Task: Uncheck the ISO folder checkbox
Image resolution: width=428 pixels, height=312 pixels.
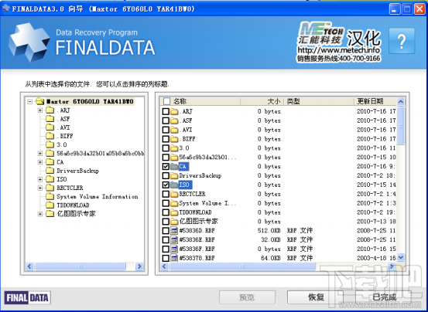Action: tap(166, 185)
